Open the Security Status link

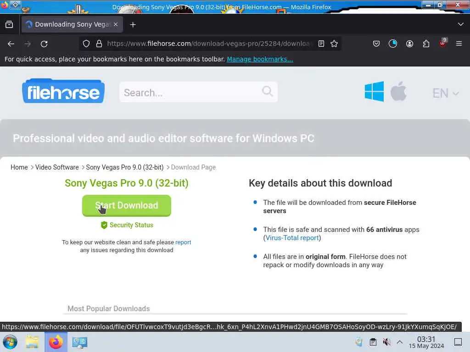click(x=131, y=225)
